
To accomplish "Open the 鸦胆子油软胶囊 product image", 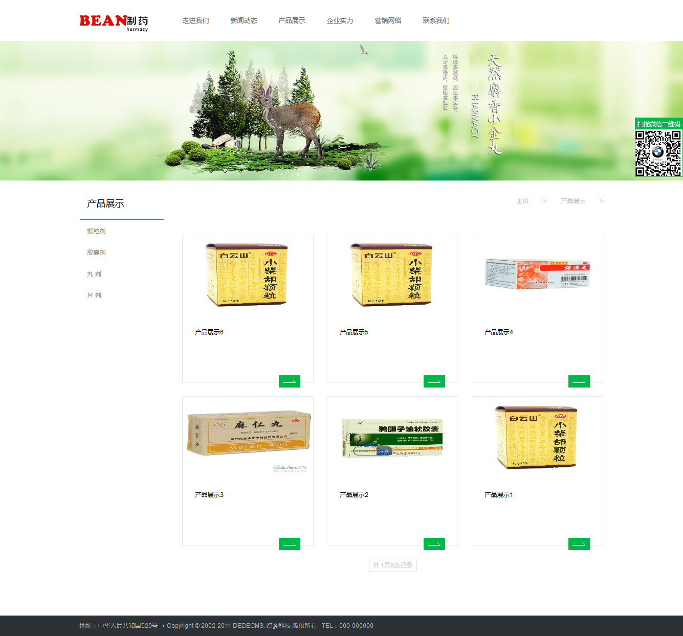I will pyautogui.click(x=392, y=438).
